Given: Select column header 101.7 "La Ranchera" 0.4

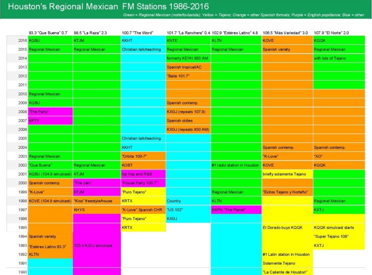Looking at the screenshot, I should pyautogui.click(x=189, y=33).
